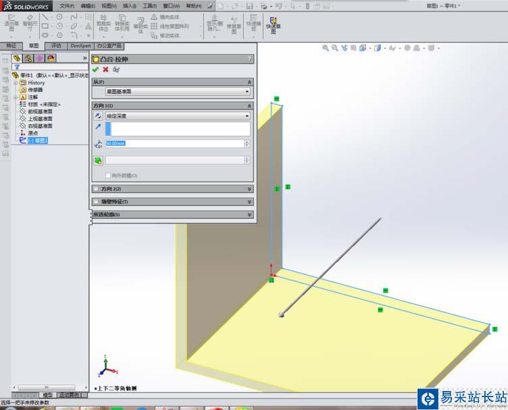
Task: Switch to the 评估 evaluate tab
Action: pos(56,46)
